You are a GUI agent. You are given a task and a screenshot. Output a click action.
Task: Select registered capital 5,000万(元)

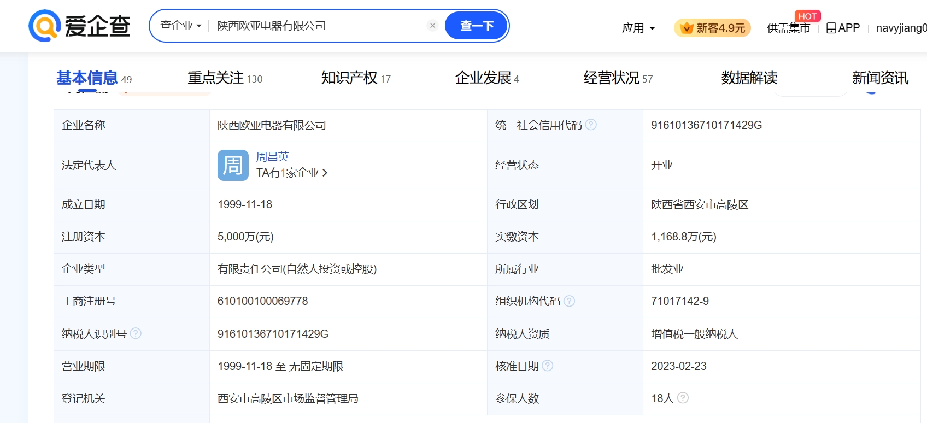pos(245,237)
